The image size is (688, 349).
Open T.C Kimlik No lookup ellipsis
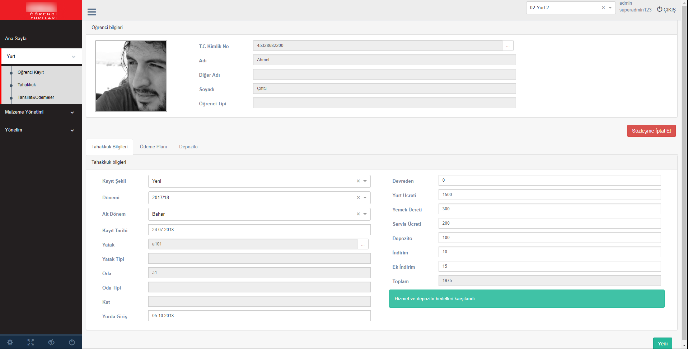tap(507, 46)
